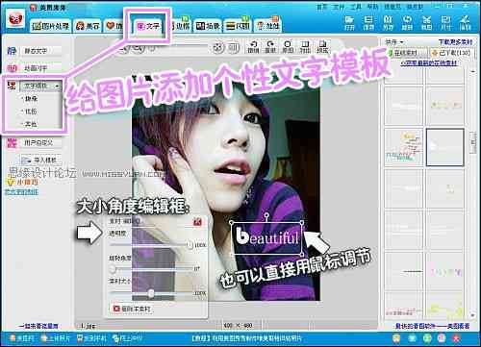Click the 透明度 slider handle
The width and height of the screenshot is (481, 347).
(190, 245)
